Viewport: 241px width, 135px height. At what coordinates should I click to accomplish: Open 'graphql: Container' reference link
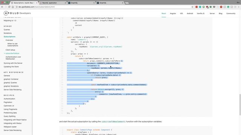point(11,79)
